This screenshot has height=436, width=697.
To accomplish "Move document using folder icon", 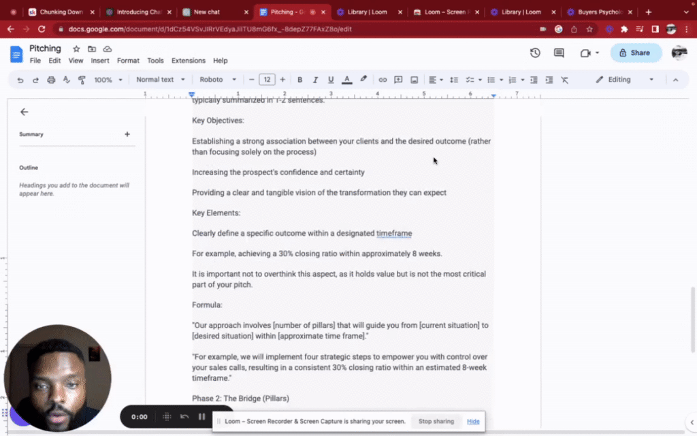I will (92, 49).
